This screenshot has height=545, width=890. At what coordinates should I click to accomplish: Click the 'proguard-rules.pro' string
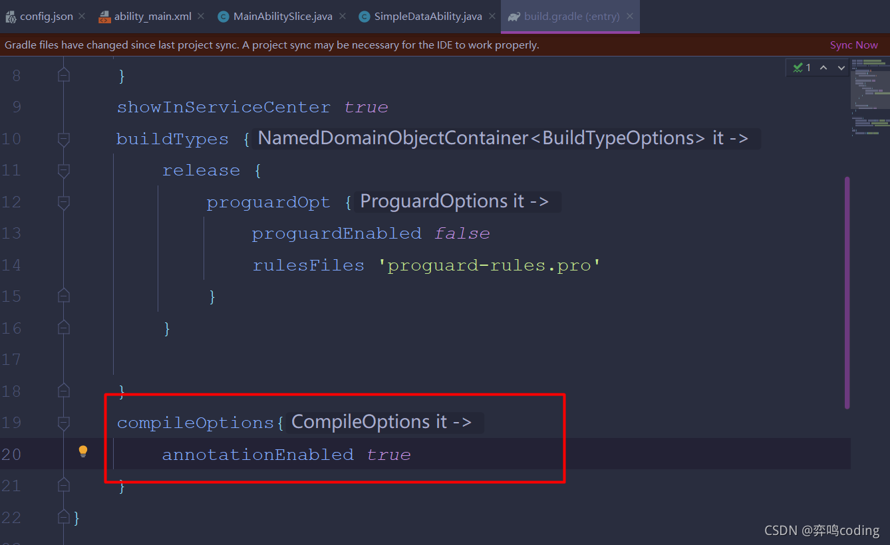490,265
